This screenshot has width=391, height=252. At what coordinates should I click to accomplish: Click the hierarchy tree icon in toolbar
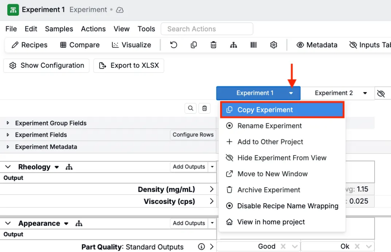pos(233,45)
